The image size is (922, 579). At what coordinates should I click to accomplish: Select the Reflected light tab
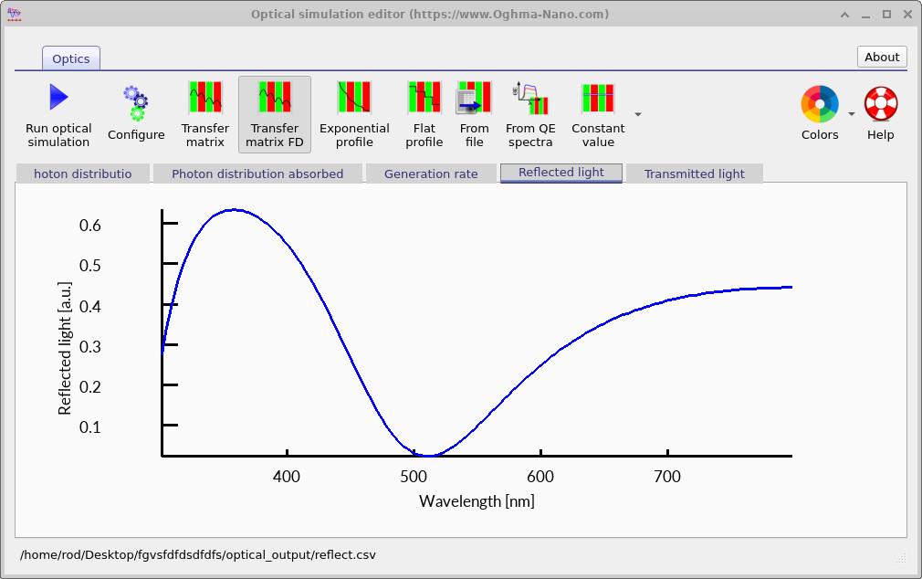point(561,173)
